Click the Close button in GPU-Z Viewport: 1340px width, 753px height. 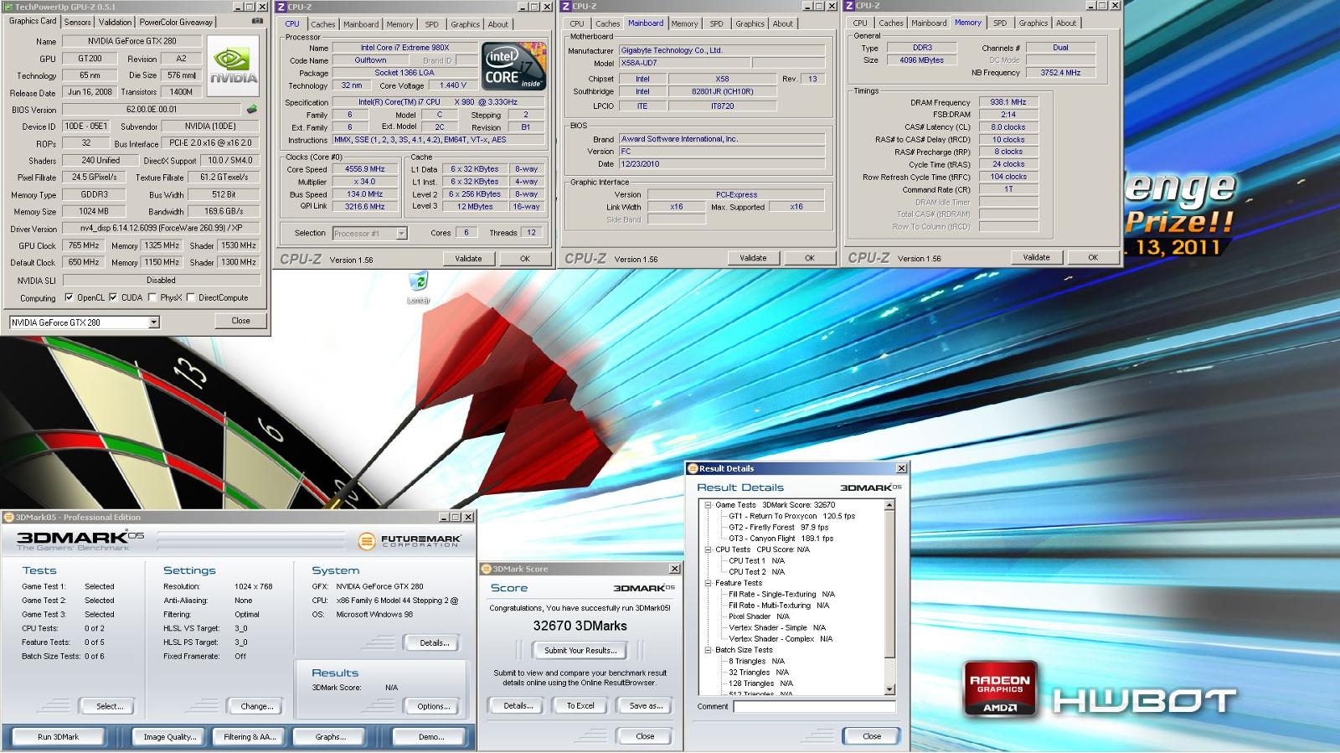point(240,321)
